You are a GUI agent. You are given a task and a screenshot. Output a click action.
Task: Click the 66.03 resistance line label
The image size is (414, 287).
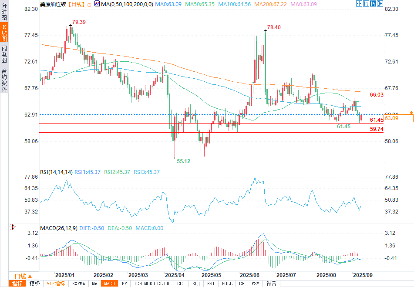[x=377, y=95]
